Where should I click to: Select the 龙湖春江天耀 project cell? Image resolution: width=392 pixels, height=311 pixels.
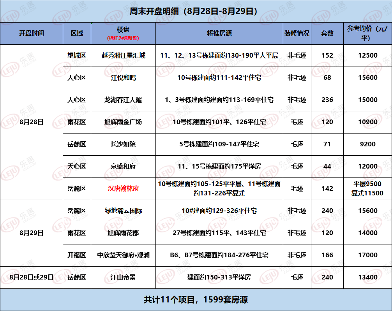pyautogui.click(x=123, y=100)
